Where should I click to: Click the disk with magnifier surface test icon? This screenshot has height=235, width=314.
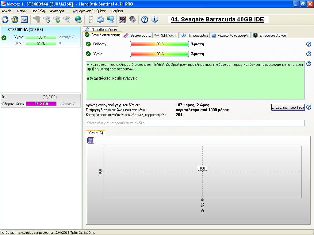click(66, 20)
